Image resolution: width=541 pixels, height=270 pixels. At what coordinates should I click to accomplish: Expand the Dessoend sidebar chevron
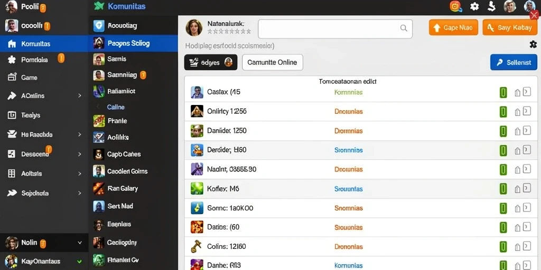tap(80, 155)
